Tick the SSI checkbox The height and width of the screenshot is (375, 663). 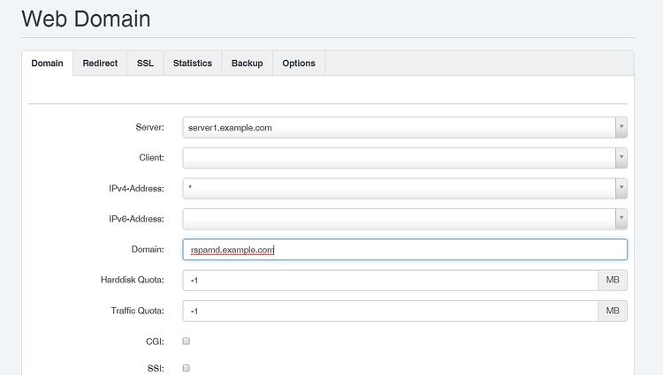pos(187,368)
